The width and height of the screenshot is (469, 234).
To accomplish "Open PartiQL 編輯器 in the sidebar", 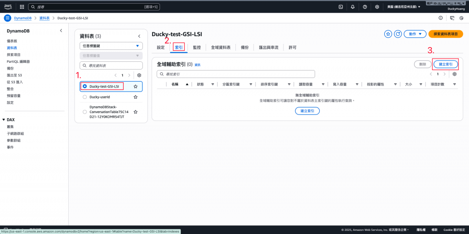I will coord(18,62).
